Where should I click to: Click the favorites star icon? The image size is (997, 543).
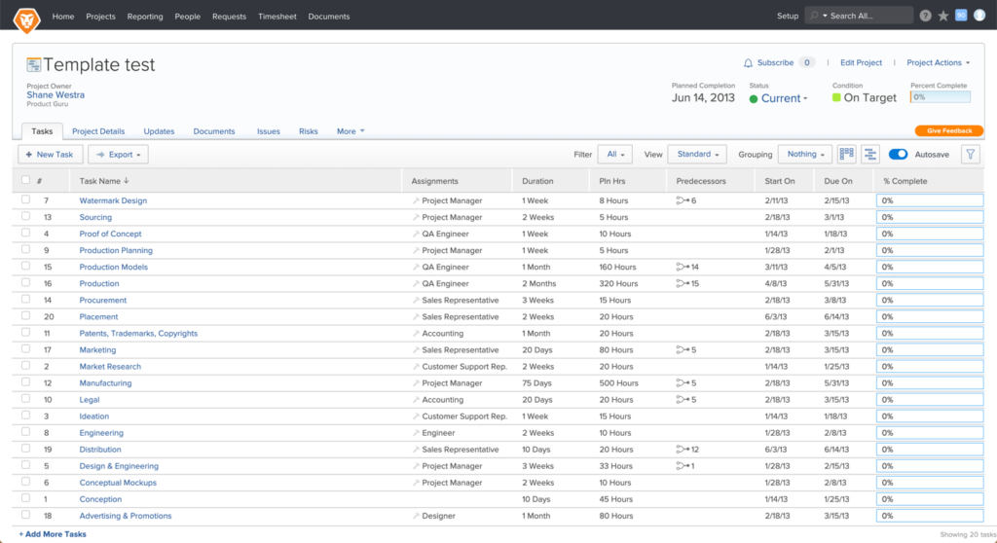[942, 16]
